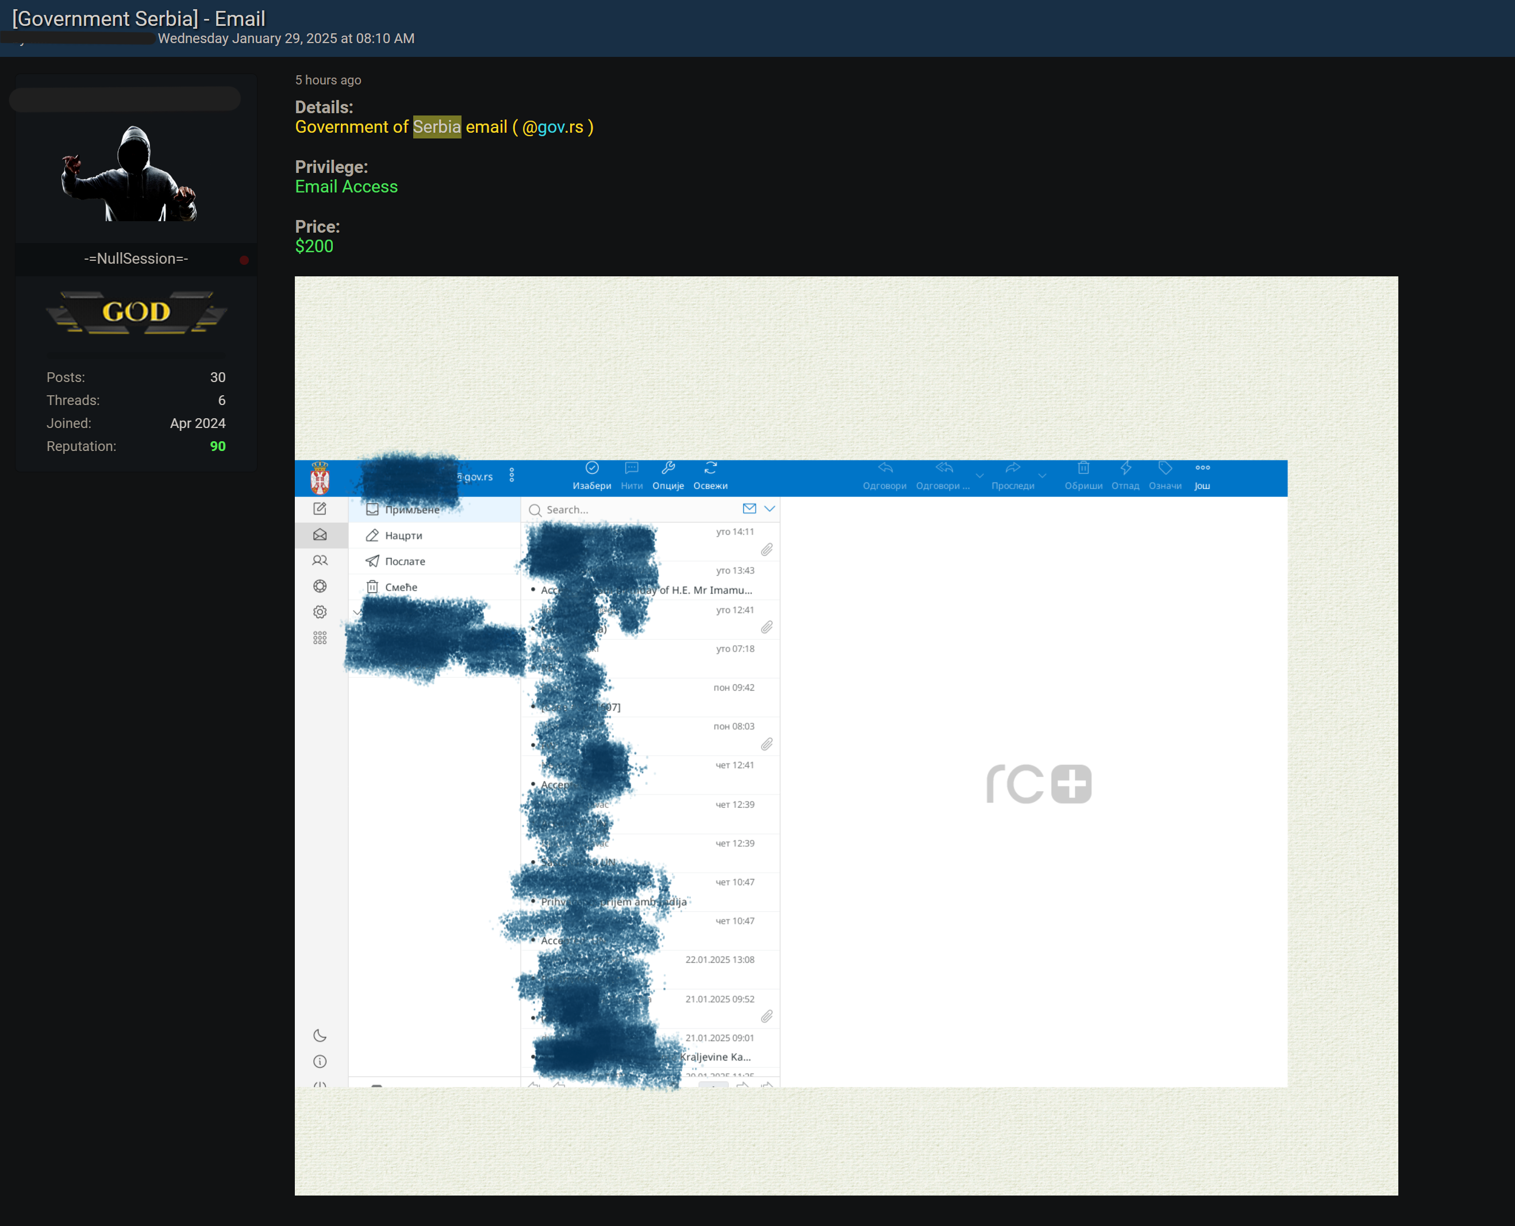Click the attachment clip on 21.01.2025 09:52 message

[x=767, y=1016]
